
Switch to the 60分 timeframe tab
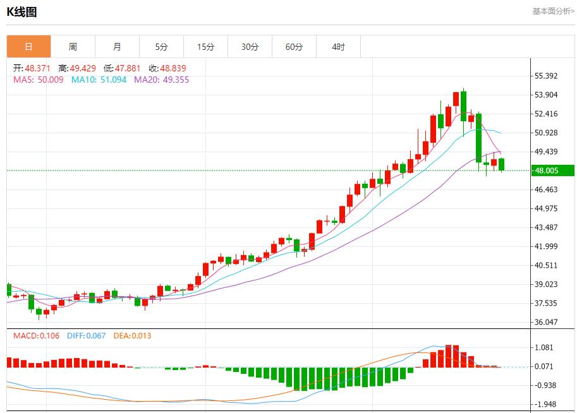[294, 46]
